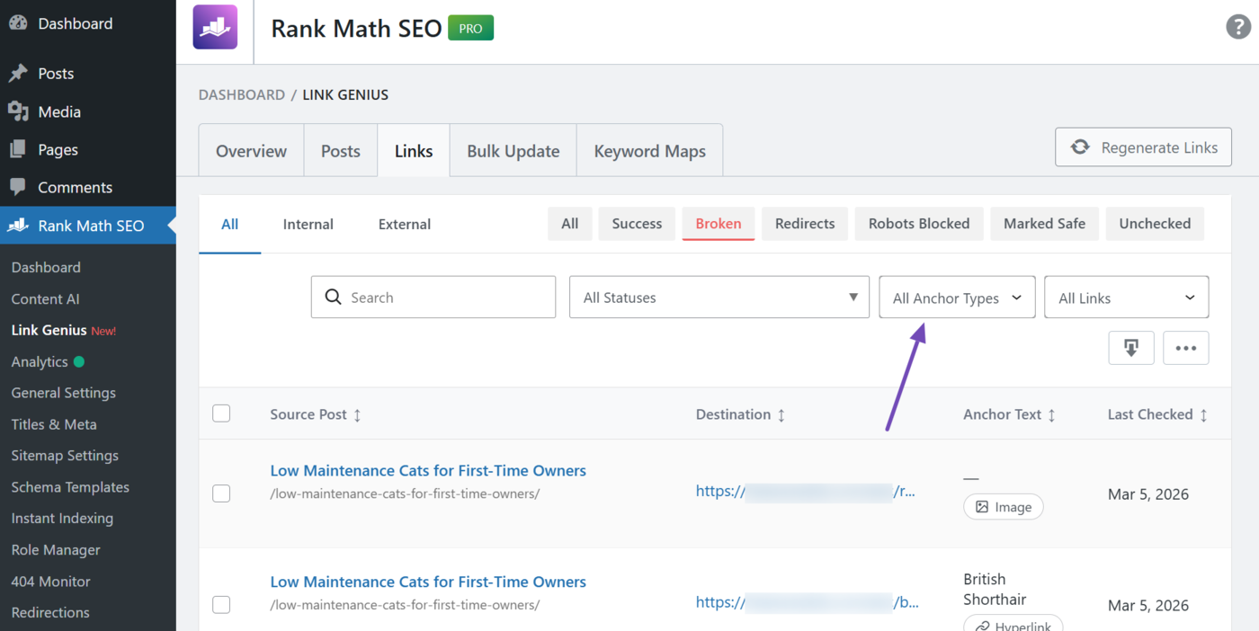The height and width of the screenshot is (631, 1259).
Task: Open the help question mark icon
Action: coord(1238,27)
